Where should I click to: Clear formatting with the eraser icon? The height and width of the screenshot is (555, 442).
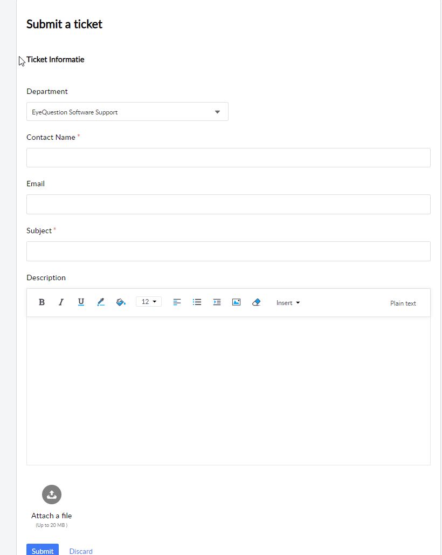(256, 302)
